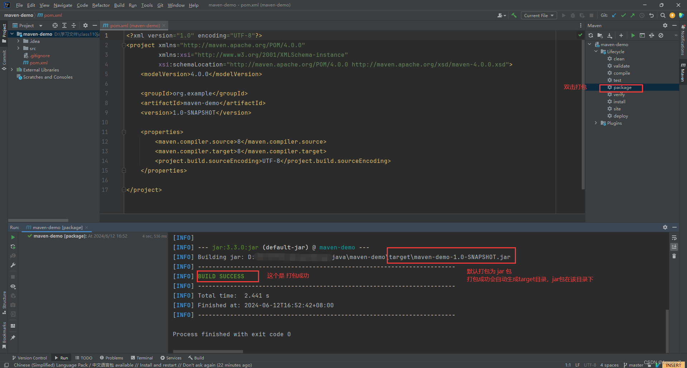Image resolution: width=687 pixels, height=368 pixels.
Task: Collapse Lifecycle node in Maven panel
Action: click(x=596, y=51)
